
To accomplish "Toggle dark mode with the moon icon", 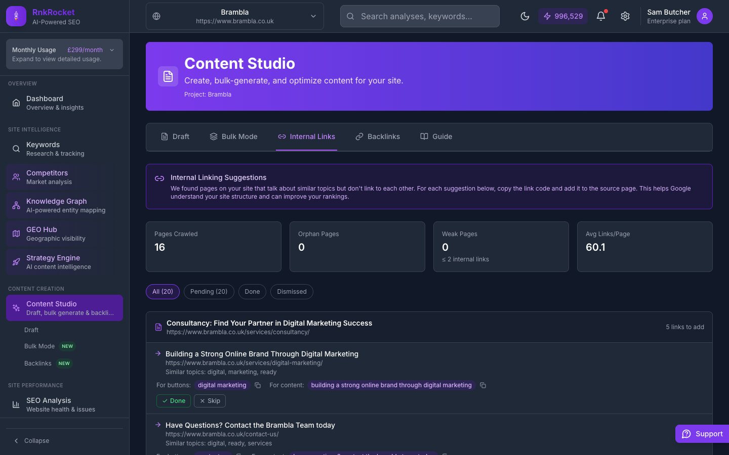I will tap(525, 16).
